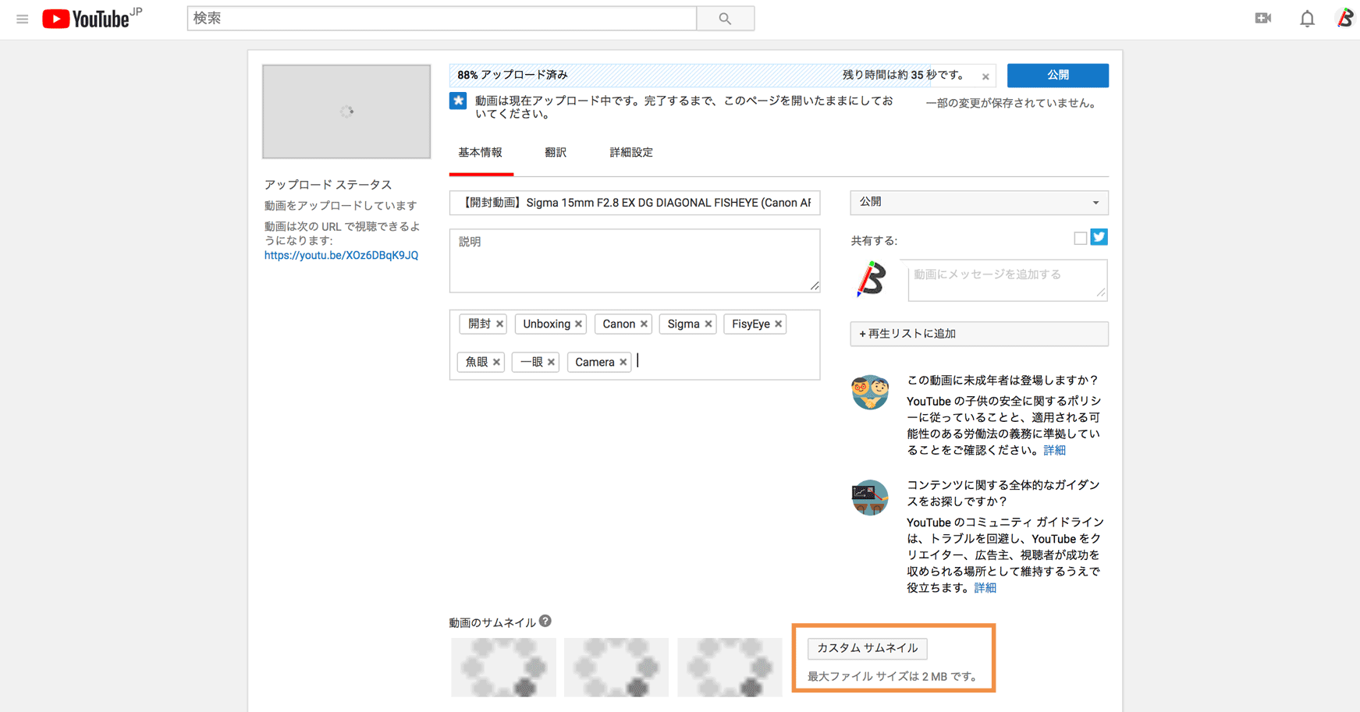Image resolution: width=1360 pixels, height=712 pixels.
Task: Select the first auto-generated thumbnail
Action: [x=503, y=667]
